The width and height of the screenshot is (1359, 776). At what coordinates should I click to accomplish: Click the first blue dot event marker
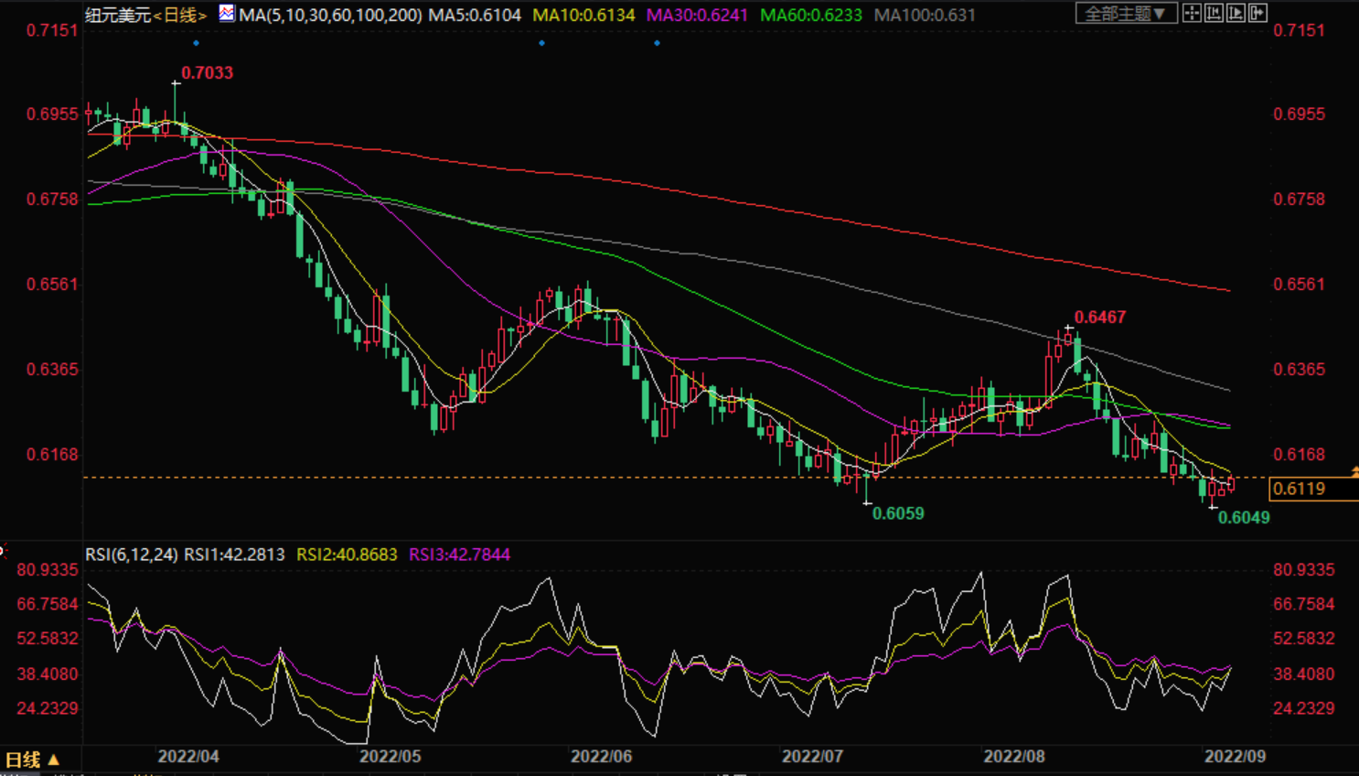(196, 43)
